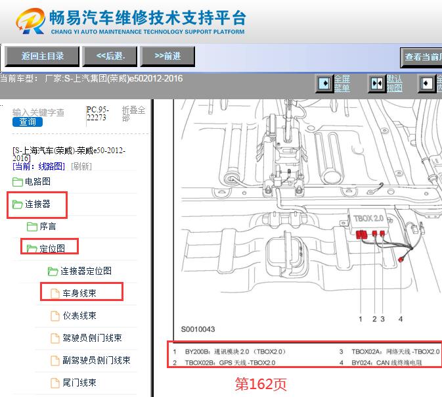
Task: Click the TBOX 2.0 module in diagram
Action: coord(368,222)
